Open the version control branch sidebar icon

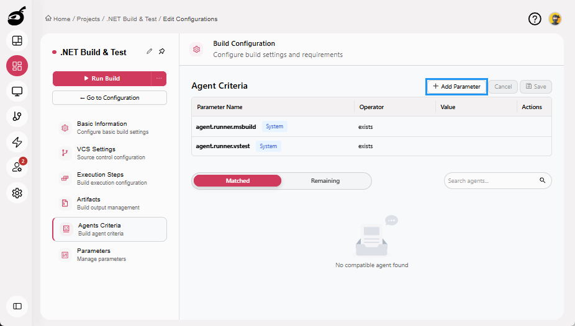point(17,117)
